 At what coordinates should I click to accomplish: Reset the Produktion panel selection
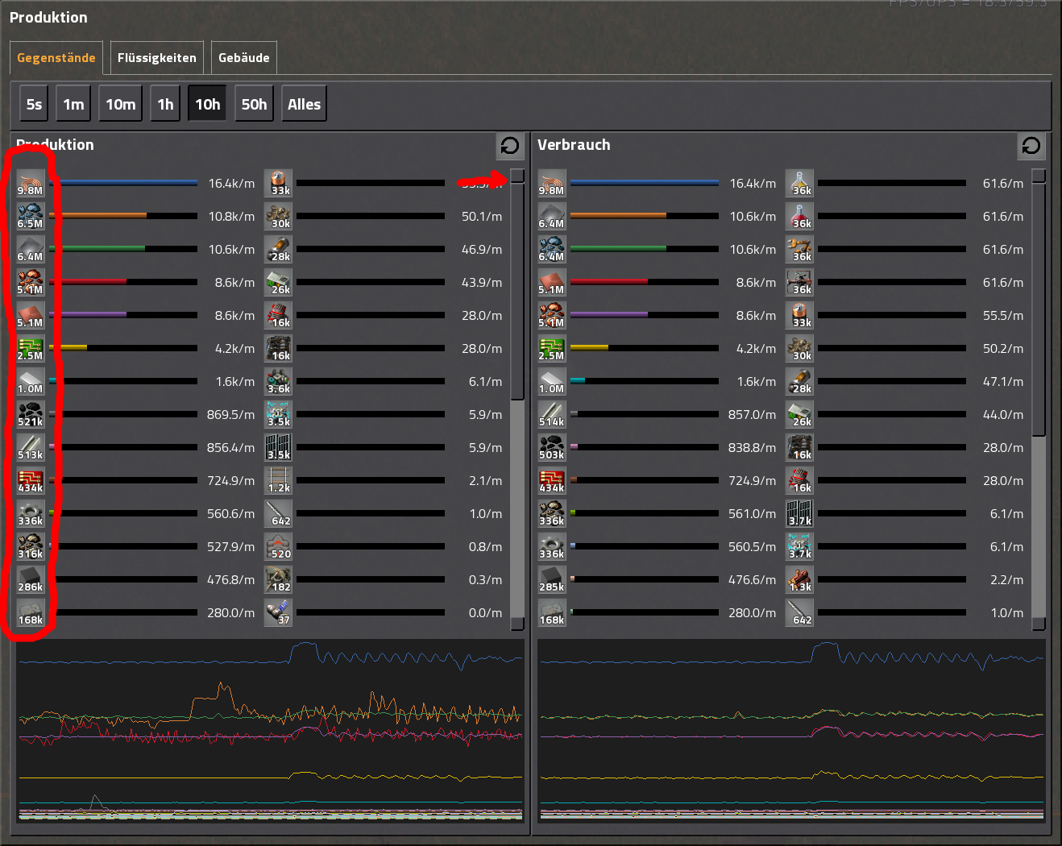coord(510,146)
